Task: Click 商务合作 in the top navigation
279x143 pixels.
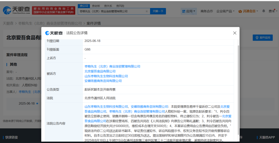Action: pyautogui.click(x=207, y=11)
